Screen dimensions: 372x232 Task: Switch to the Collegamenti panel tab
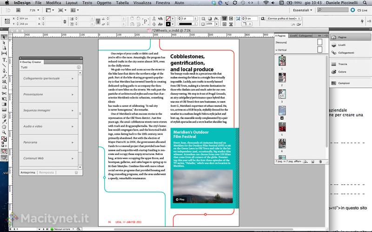(306, 35)
